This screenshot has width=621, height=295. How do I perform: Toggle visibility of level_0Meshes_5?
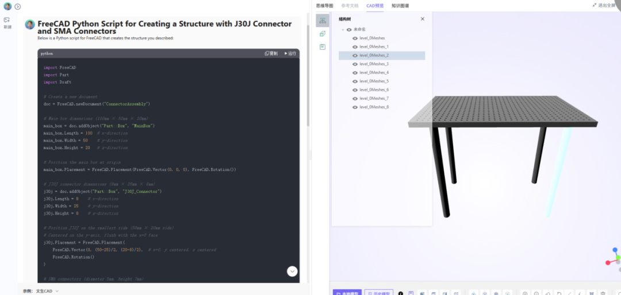click(x=355, y=81)
